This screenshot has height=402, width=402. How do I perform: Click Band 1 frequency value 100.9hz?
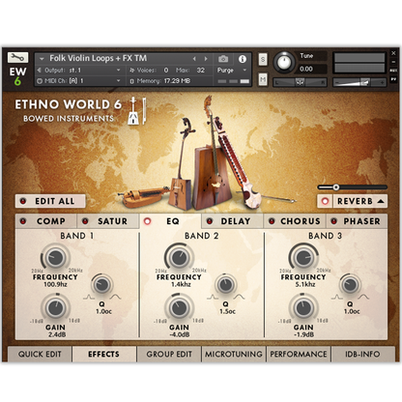click(x=55, y=284)
